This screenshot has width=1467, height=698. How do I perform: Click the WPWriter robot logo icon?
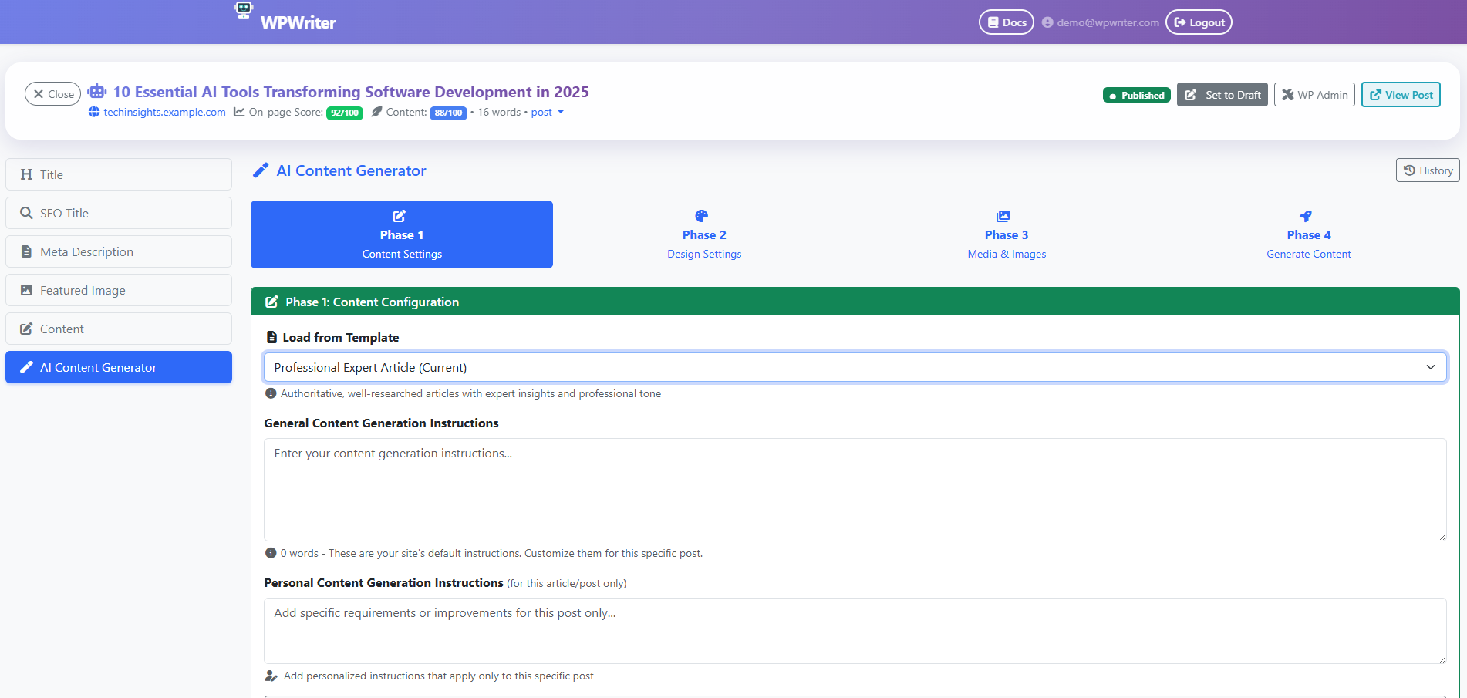tap(244, 9)
